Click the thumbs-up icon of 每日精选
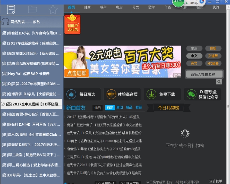 tap(71, 94)
